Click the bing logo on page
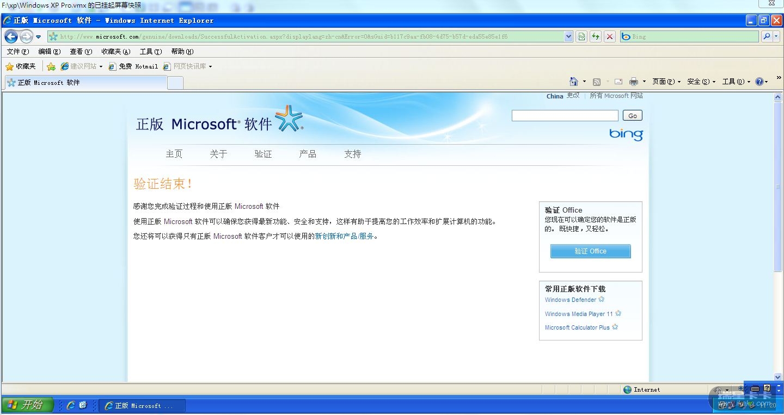The height and width of the screenshot is (415, 784). click(626, 134)
